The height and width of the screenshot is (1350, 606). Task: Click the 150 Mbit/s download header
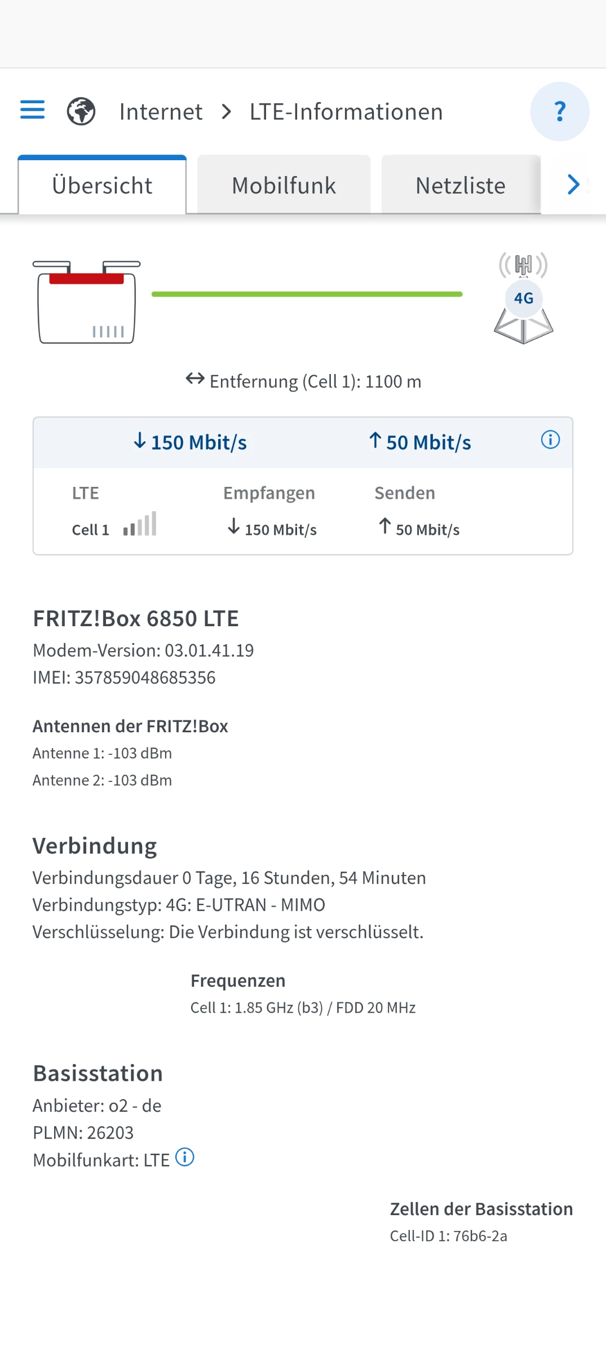click(191, 442)
